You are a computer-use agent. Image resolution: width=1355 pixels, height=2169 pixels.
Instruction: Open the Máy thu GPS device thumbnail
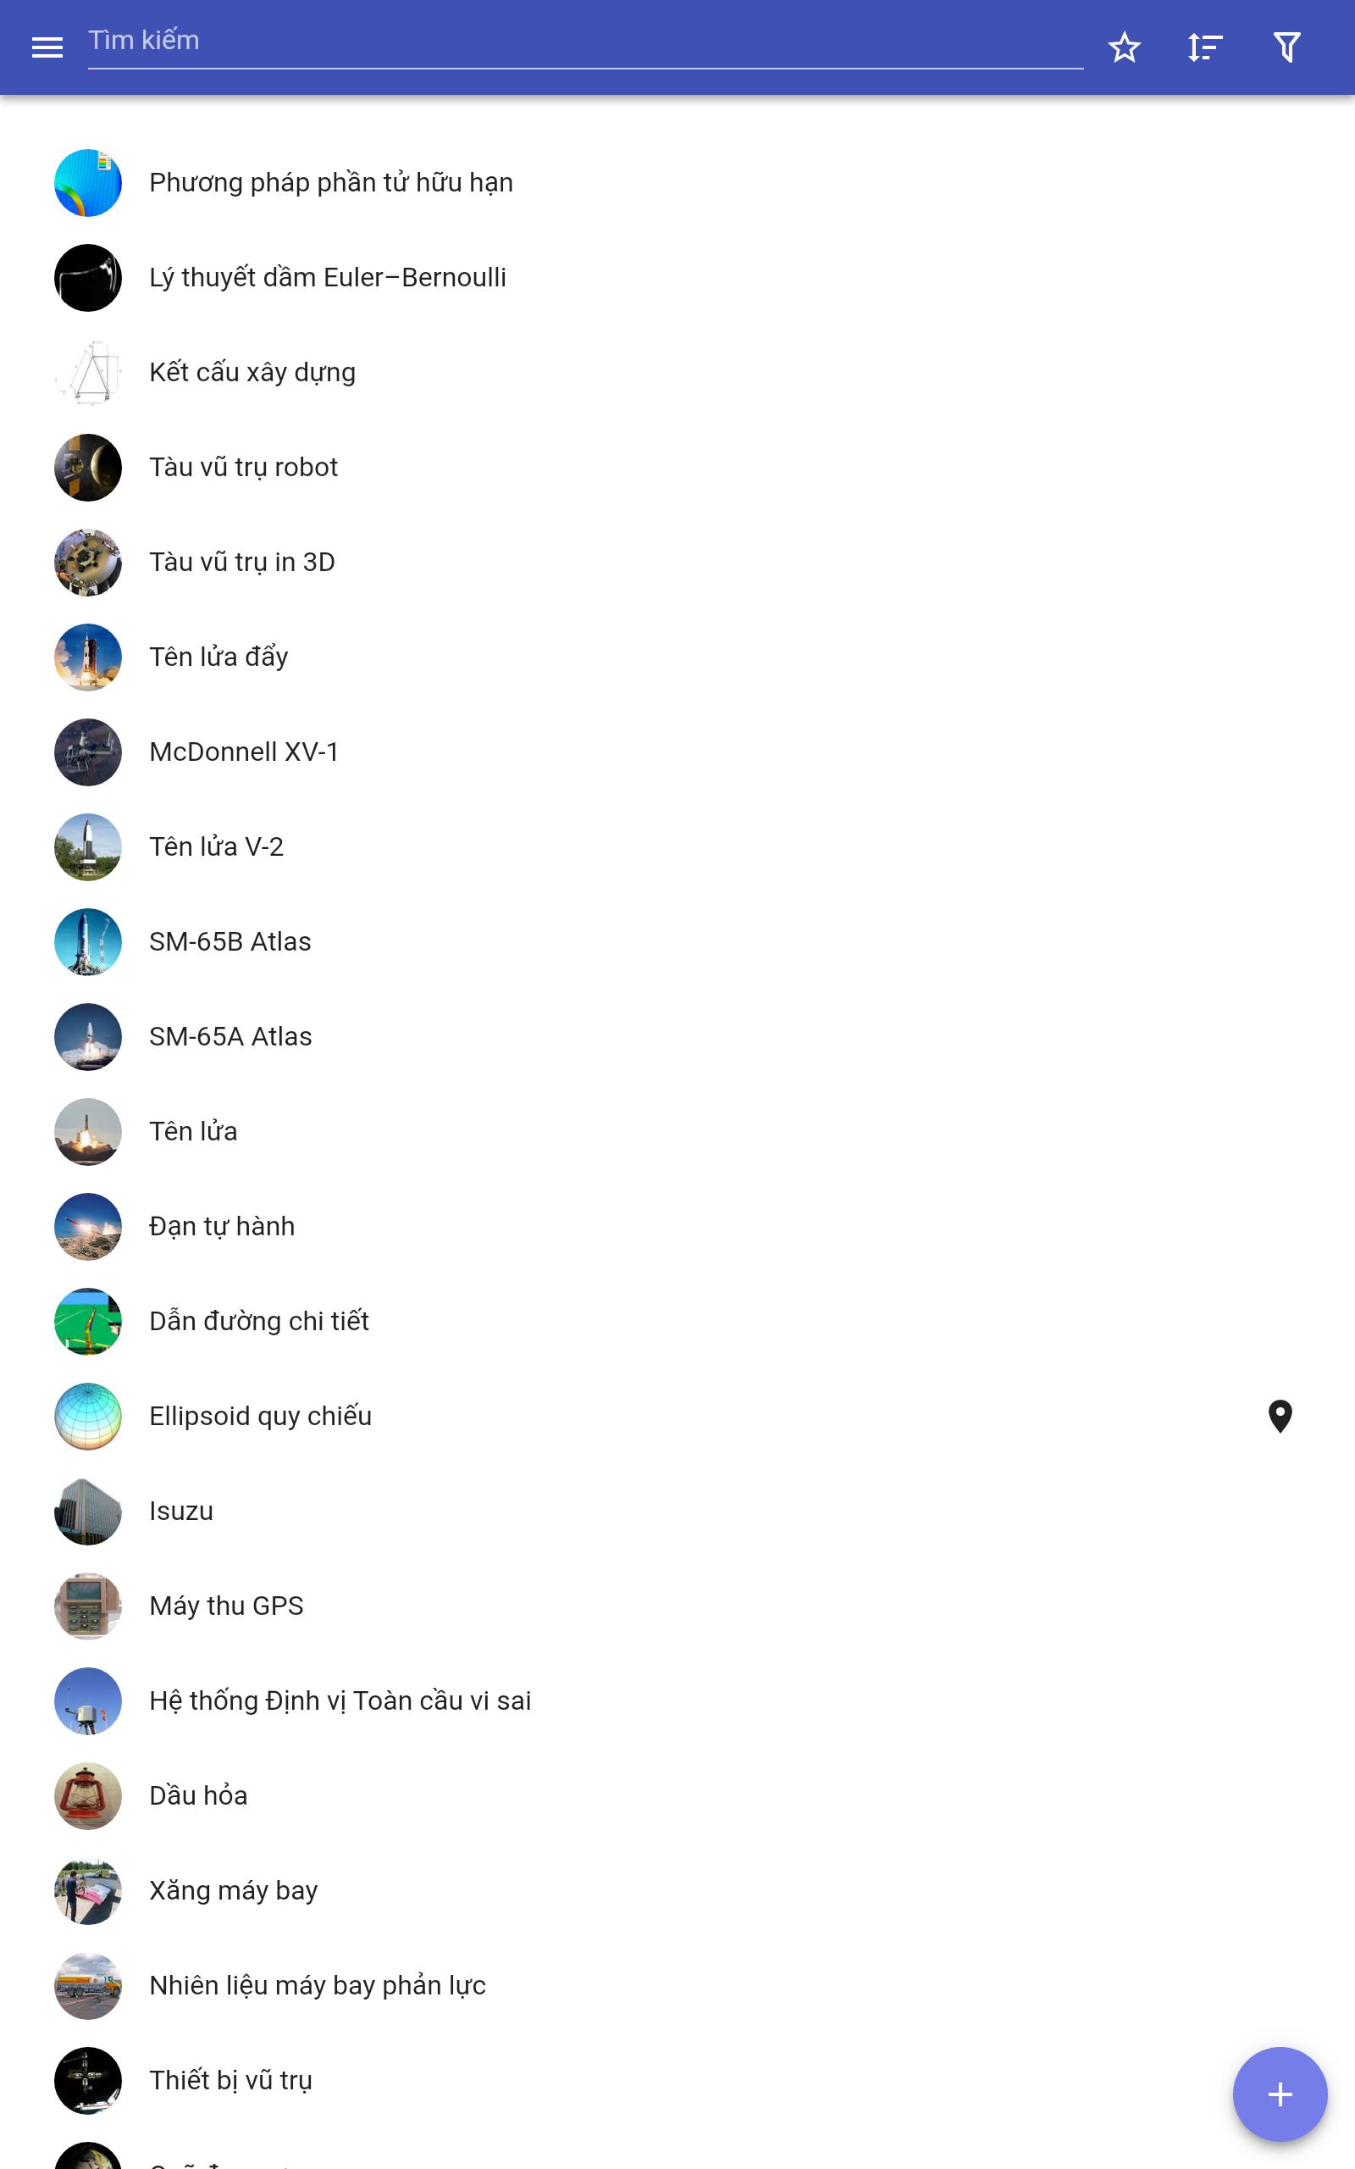[88, 1606]
